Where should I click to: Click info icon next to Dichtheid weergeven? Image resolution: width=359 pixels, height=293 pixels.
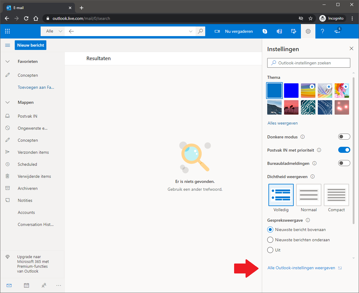point(313,177)
